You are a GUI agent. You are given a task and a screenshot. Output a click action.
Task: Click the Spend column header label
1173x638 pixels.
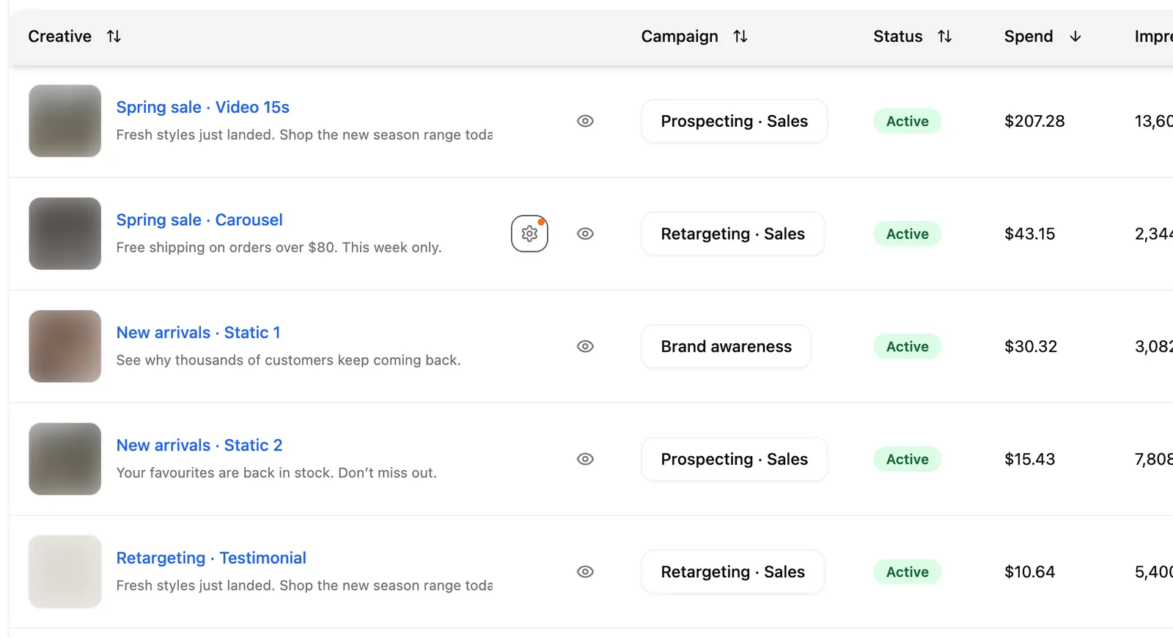click(x=1028, y=36)
